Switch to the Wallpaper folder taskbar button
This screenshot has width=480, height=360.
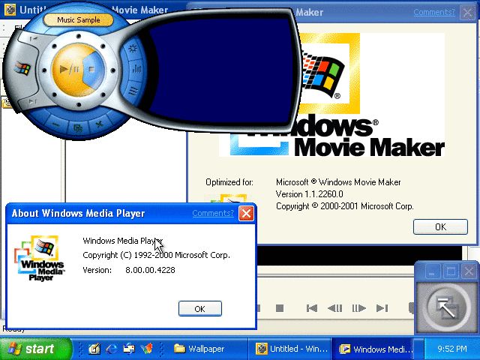(204, 349)
